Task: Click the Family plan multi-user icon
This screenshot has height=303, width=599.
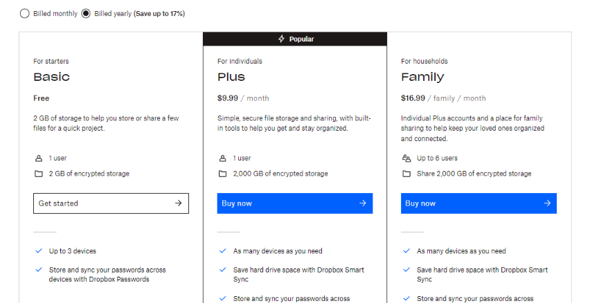Action: 406,158
